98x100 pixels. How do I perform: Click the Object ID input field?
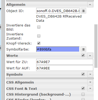tap(58, 11)
